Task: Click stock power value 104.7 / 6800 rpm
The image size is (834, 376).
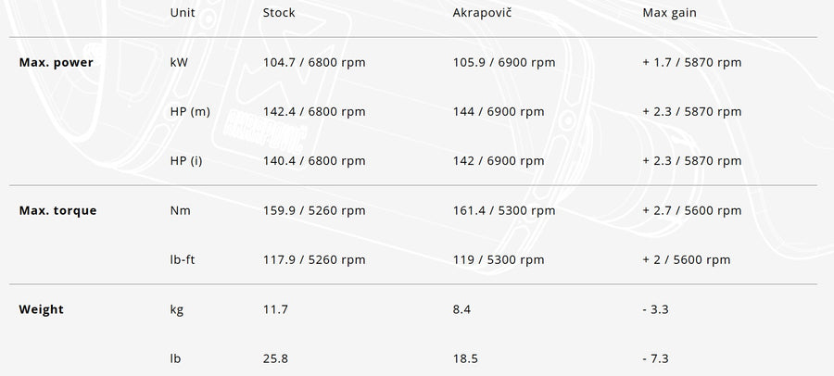Action: coord(314,62)
